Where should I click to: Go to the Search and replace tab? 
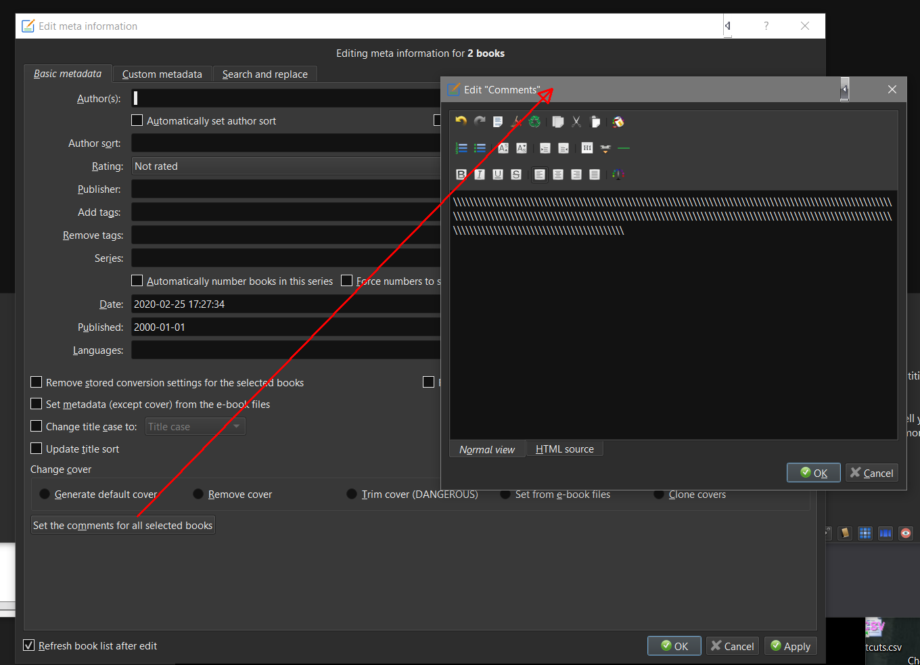[x=265, y=74]
